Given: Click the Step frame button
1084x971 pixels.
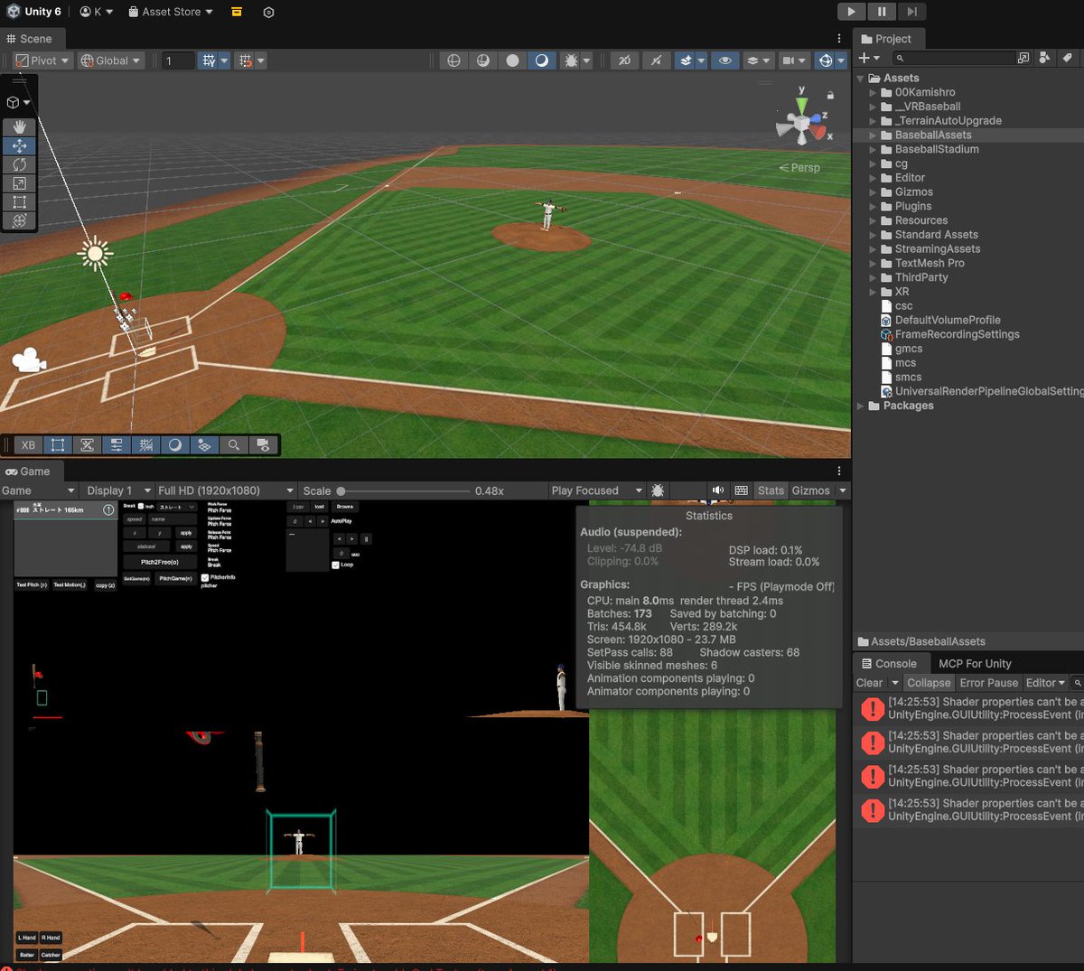Looking at the screenshot, I should click(912, 11).
